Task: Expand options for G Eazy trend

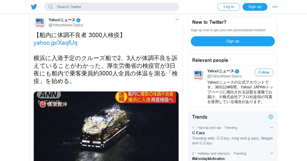Action: click(271, 128)
